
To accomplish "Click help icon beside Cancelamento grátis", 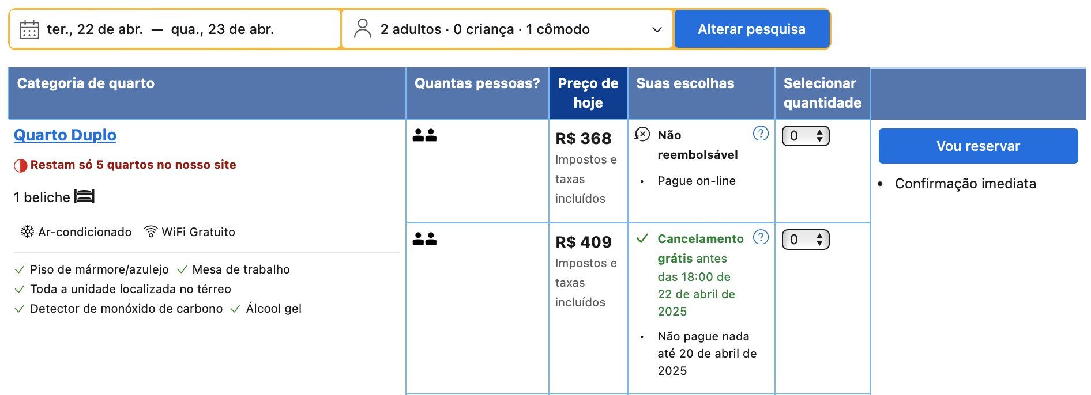I will tap(761, 237).
